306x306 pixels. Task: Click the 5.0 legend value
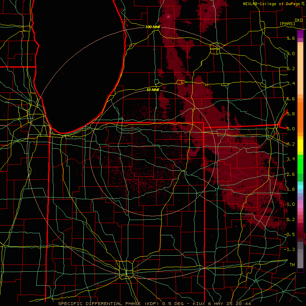coord(291,129)
